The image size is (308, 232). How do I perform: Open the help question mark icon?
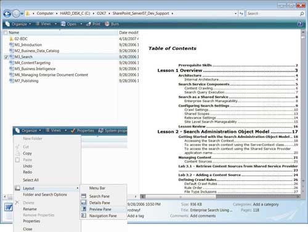click(300, 24)
